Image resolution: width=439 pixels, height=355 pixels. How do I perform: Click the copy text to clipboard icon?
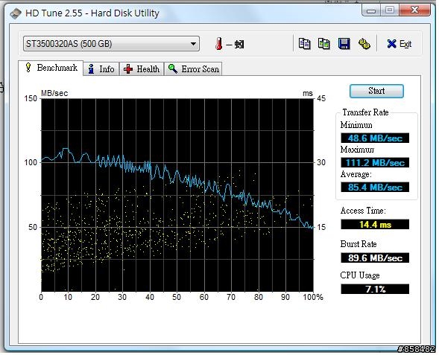(x=304, y=44)
